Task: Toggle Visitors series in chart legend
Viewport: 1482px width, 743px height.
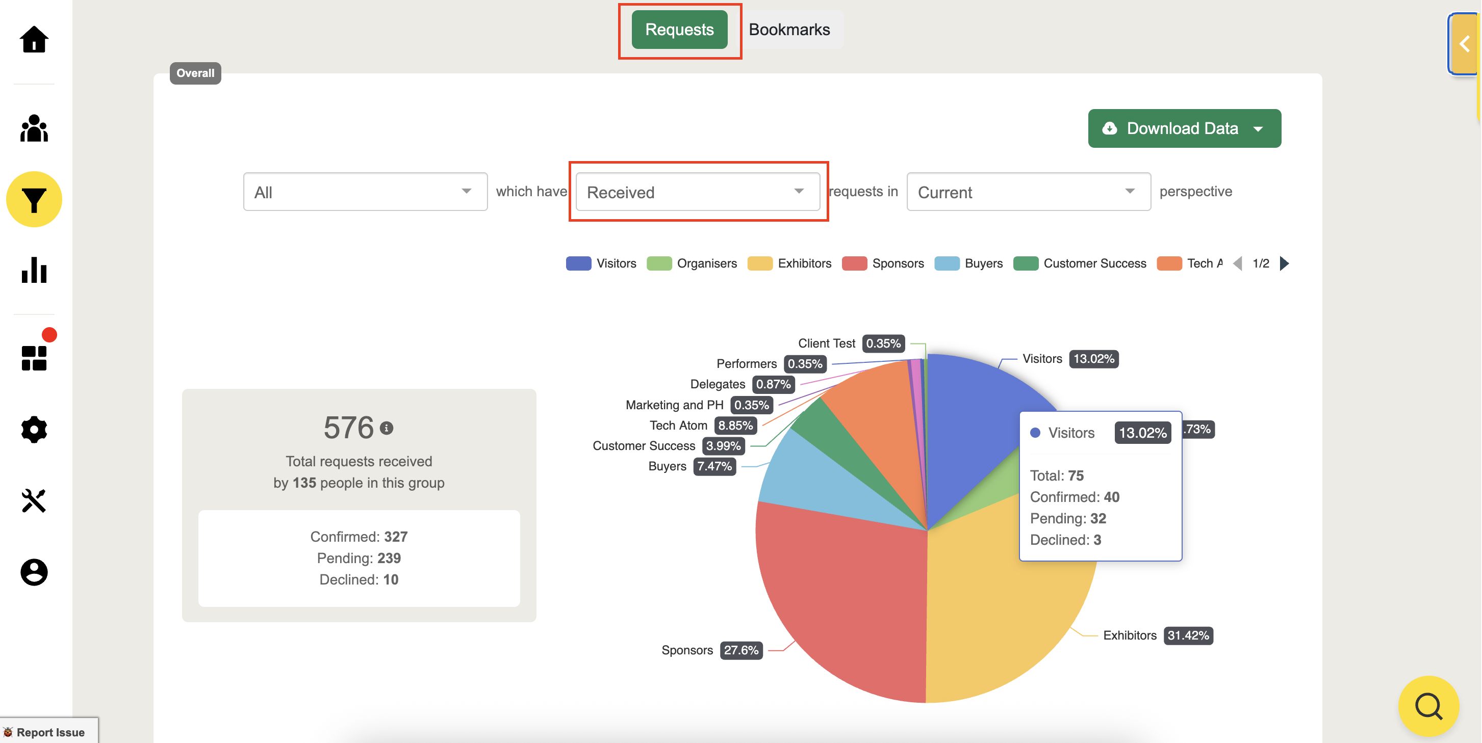Action: (601, 263)
